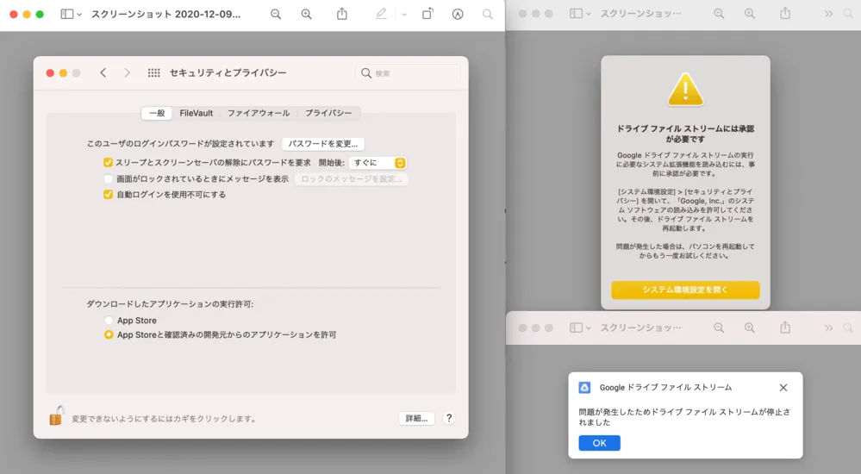Share from upper right Preview window
This screenshot has width=861, height=474.
point(785,13)
